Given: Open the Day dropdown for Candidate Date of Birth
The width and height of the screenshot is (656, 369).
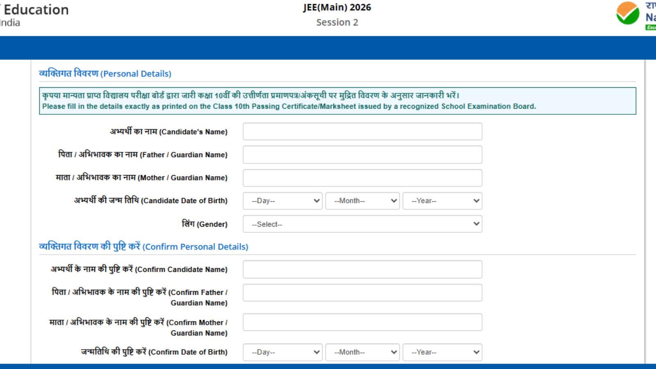Looking at the screenshot, I should [x=282, y=201].
